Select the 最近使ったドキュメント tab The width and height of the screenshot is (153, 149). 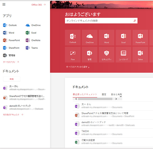pos(85,94)
